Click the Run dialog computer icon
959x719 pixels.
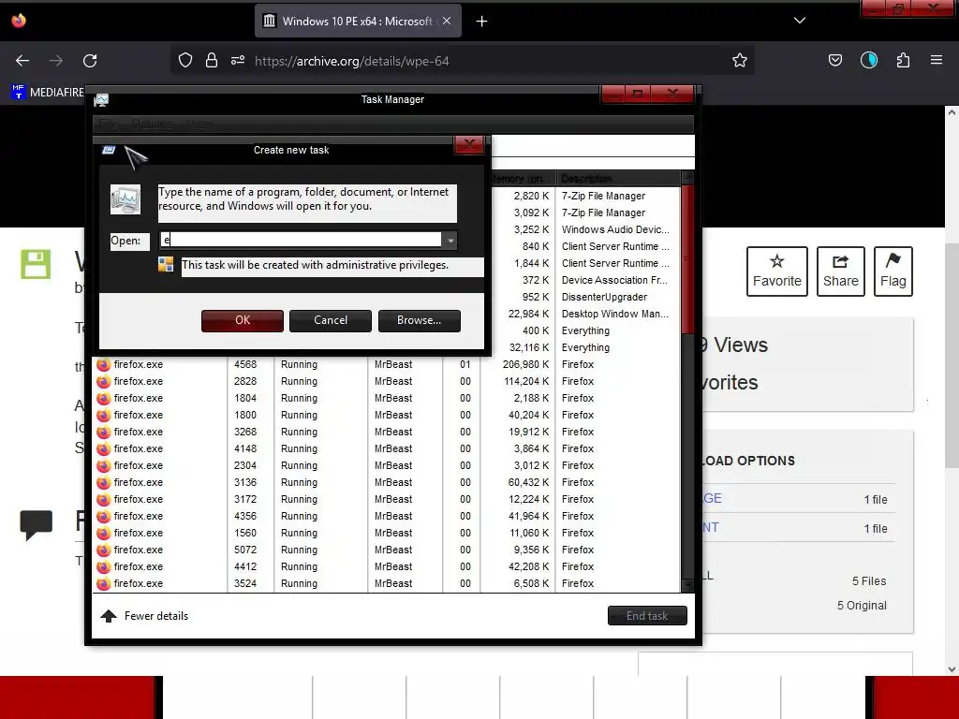pos(125,200)
